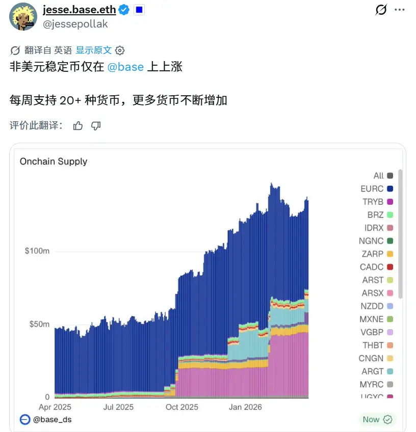
Task: Click the $50m axis label
Action: click(x=40, y=324)
